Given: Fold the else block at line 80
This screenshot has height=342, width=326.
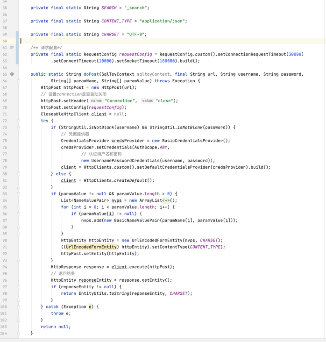Looking at the screenshot, I should [x=19, y=174].
